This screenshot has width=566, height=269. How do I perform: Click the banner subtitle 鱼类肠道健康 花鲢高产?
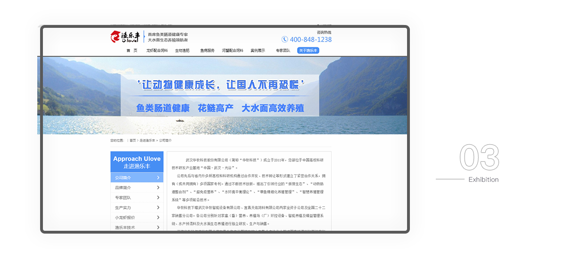pos(185,108)
